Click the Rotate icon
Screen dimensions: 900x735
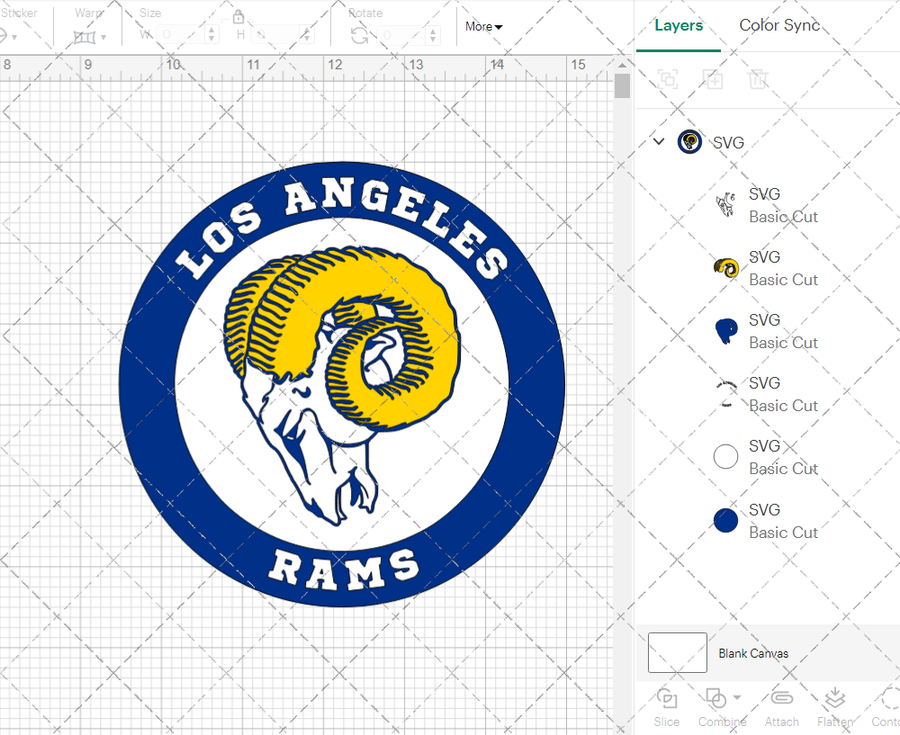360,36
